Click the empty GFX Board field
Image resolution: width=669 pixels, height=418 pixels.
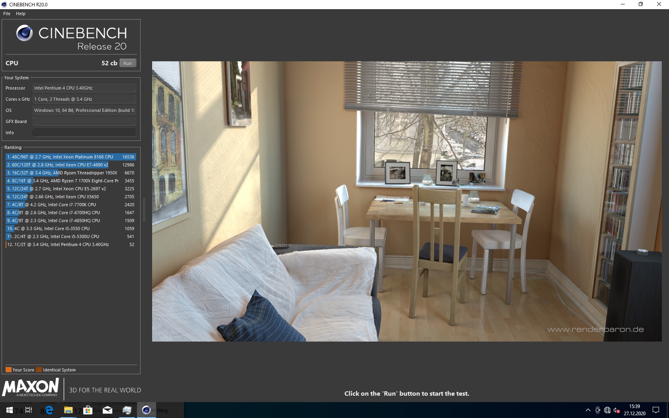tap(84, 121)
